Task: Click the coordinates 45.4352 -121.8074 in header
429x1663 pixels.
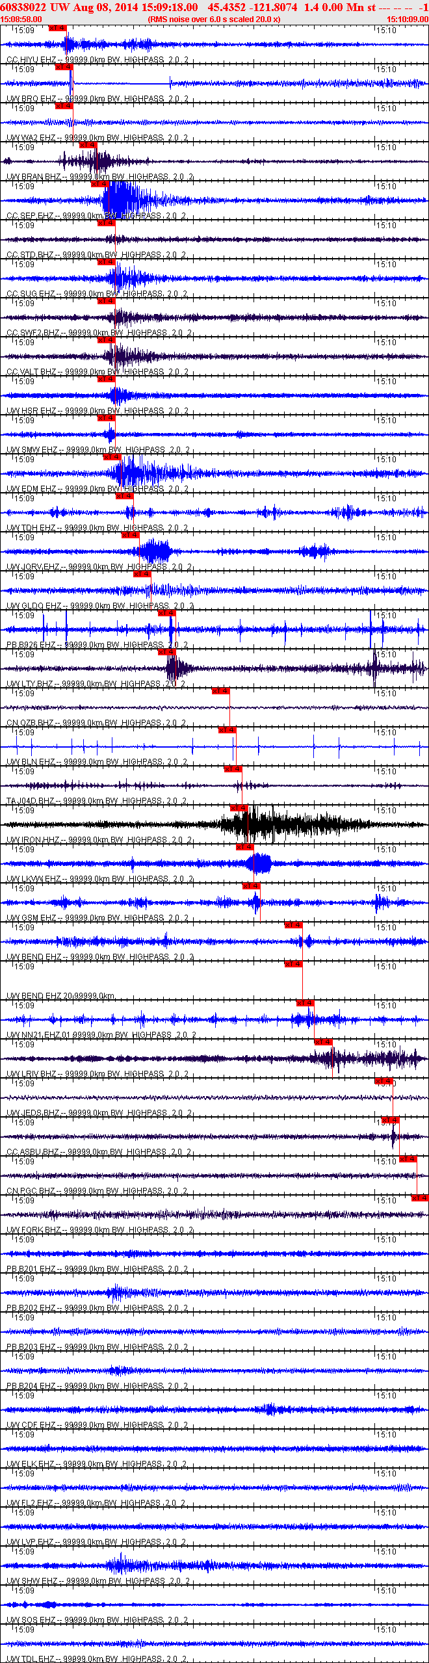Action: 252,7
